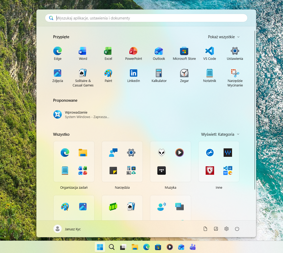Open G DATA shield icon in Inne

[210, 171]
